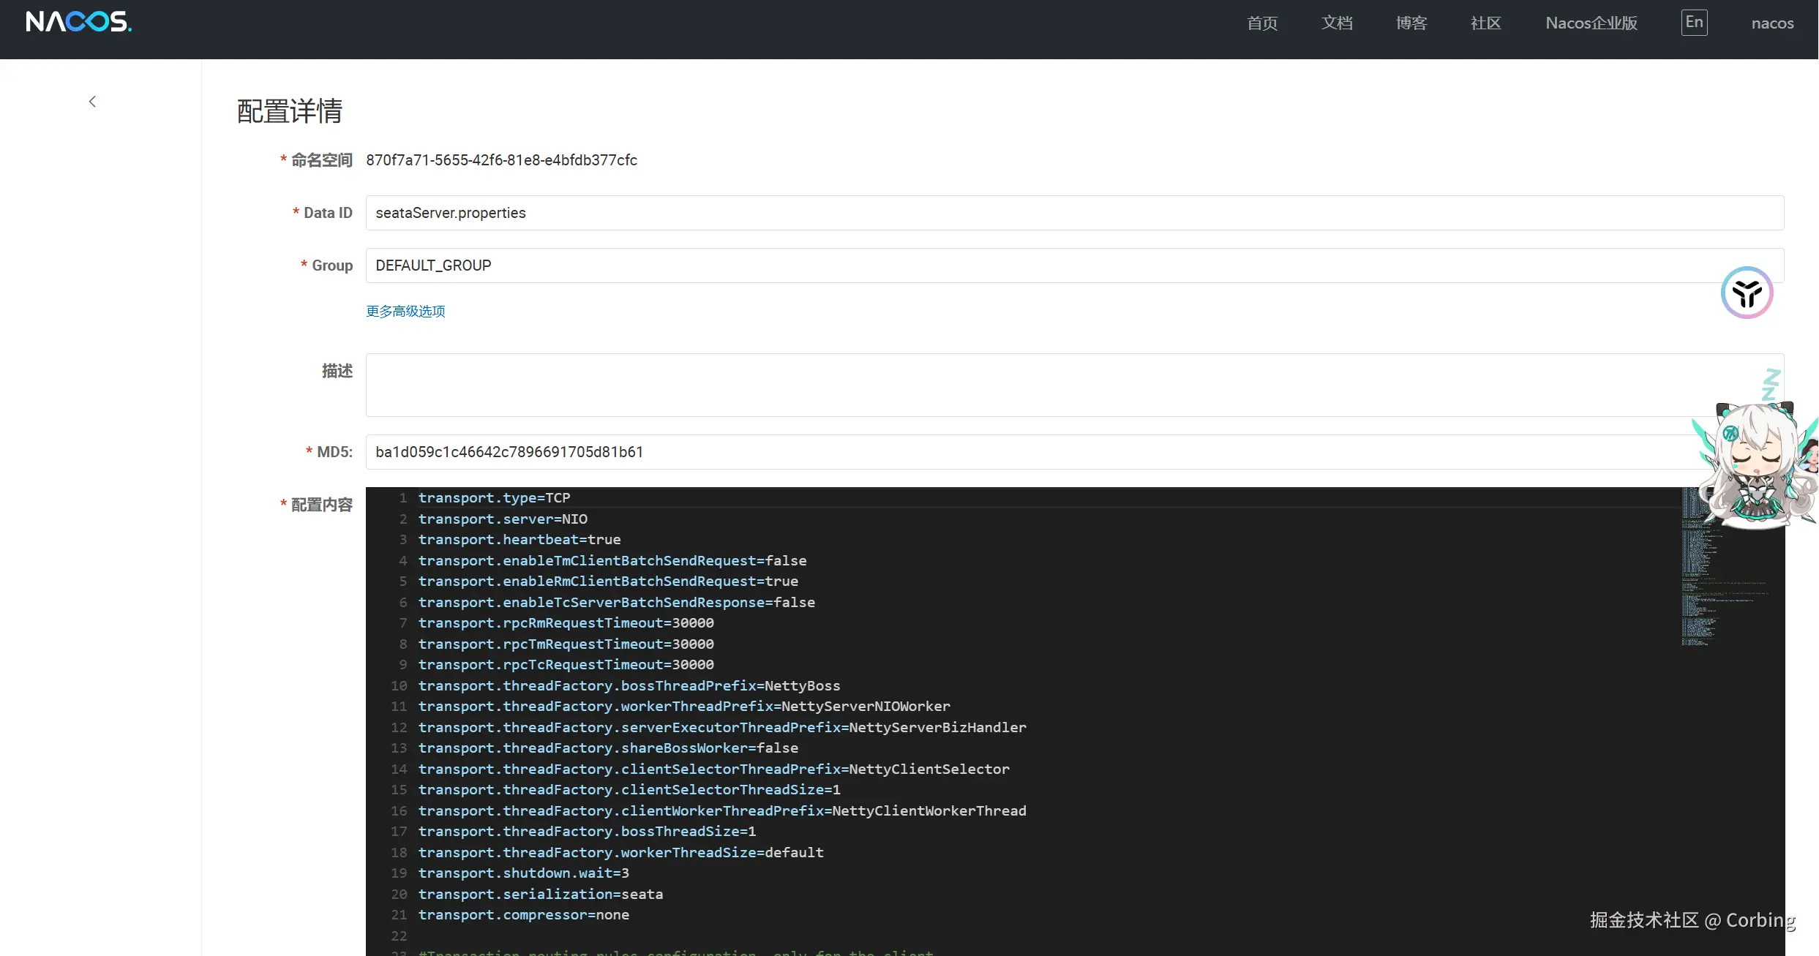Click the MD5 value field
This screenshot has width=1819, height=956.
pyautogui.click(x=1024, y=452)
